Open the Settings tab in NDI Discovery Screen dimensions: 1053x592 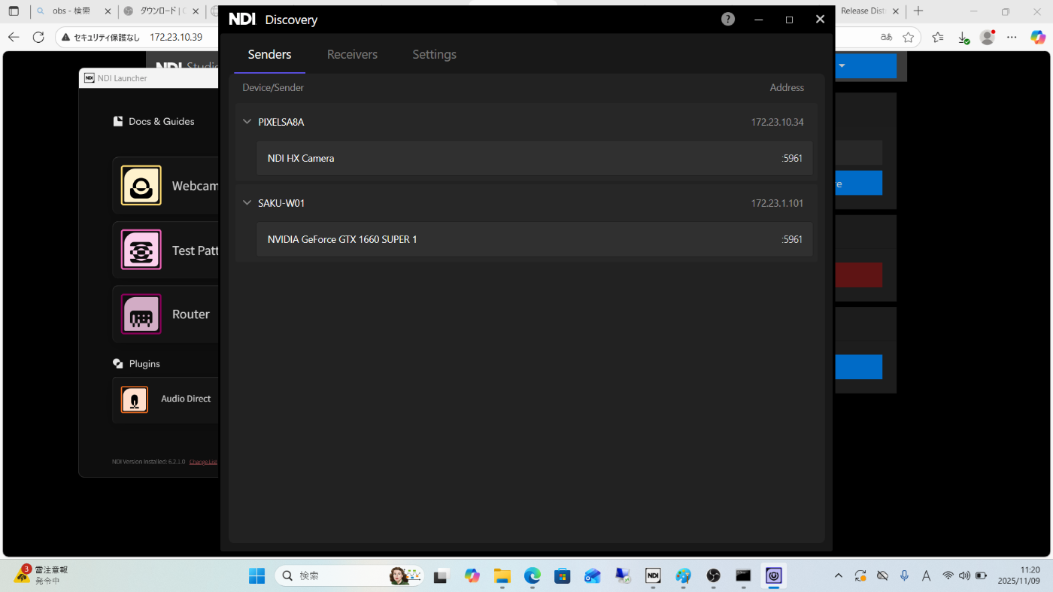[434, 54]
